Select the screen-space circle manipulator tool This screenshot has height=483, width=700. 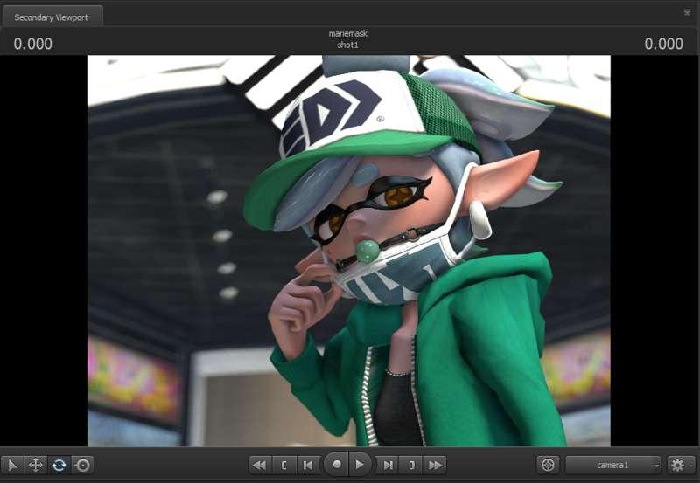82,466
